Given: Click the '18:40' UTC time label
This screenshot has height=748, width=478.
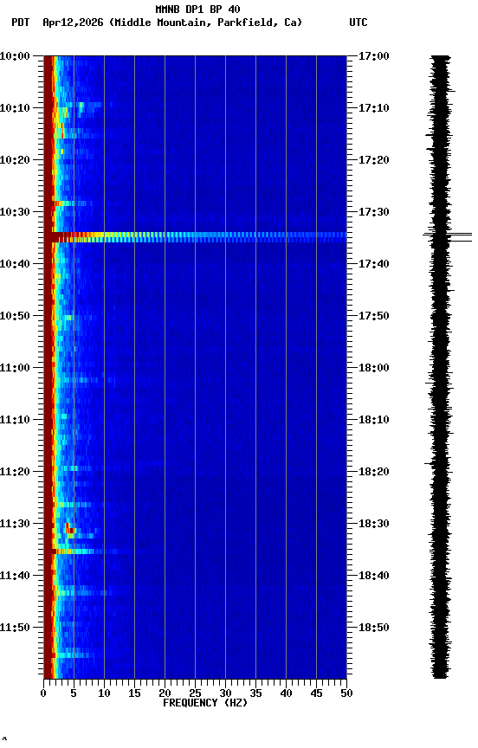Looking at the screenshot, I should point(373,576).
